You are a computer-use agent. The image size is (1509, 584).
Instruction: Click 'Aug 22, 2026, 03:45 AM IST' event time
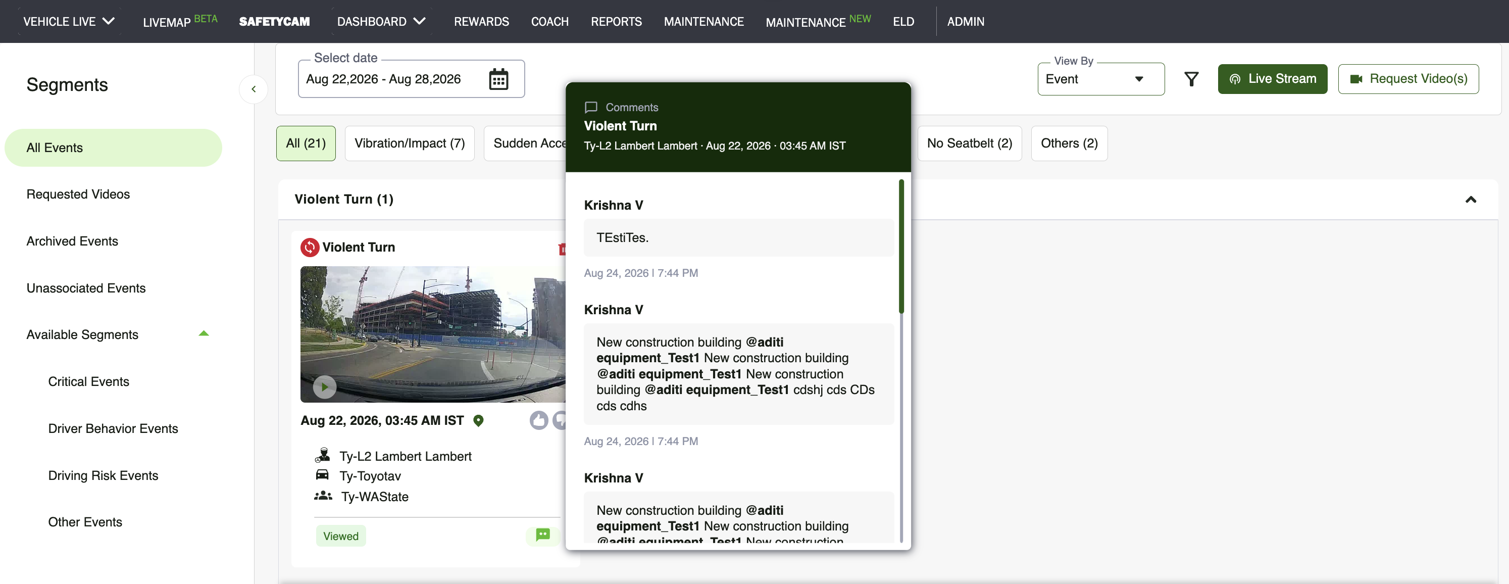[x=382, y=421]
